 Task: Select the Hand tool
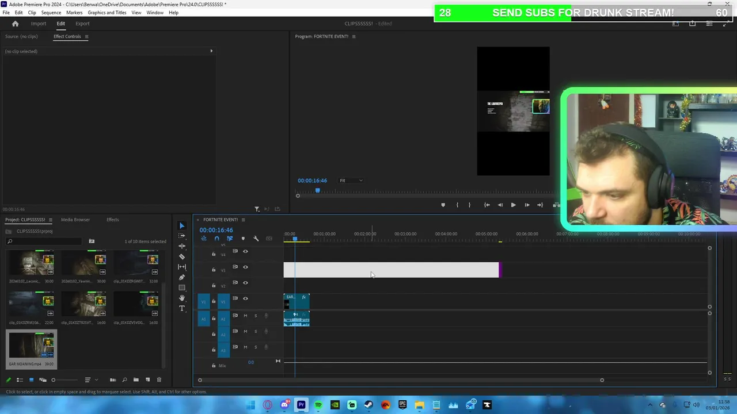(x=182, y=298)
